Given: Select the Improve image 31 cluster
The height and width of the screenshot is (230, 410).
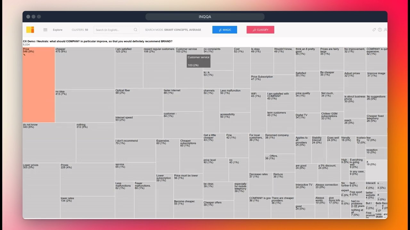Looking at the screenshot, I should (x=377, y=82).
